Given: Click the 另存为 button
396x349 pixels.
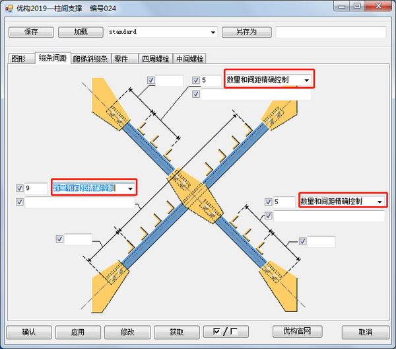Looking at the screenshot, I should [x=246, y=32].
